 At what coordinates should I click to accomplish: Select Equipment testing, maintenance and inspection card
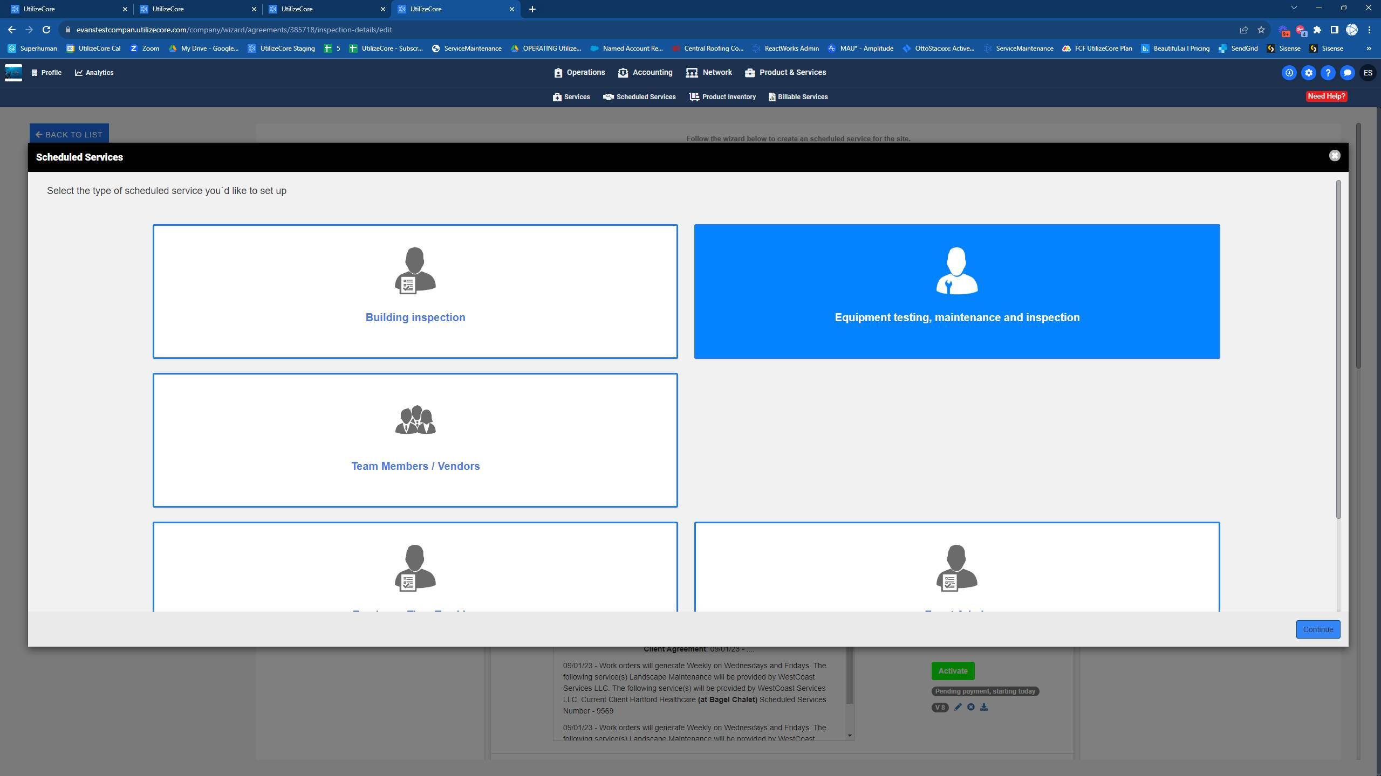956,291
